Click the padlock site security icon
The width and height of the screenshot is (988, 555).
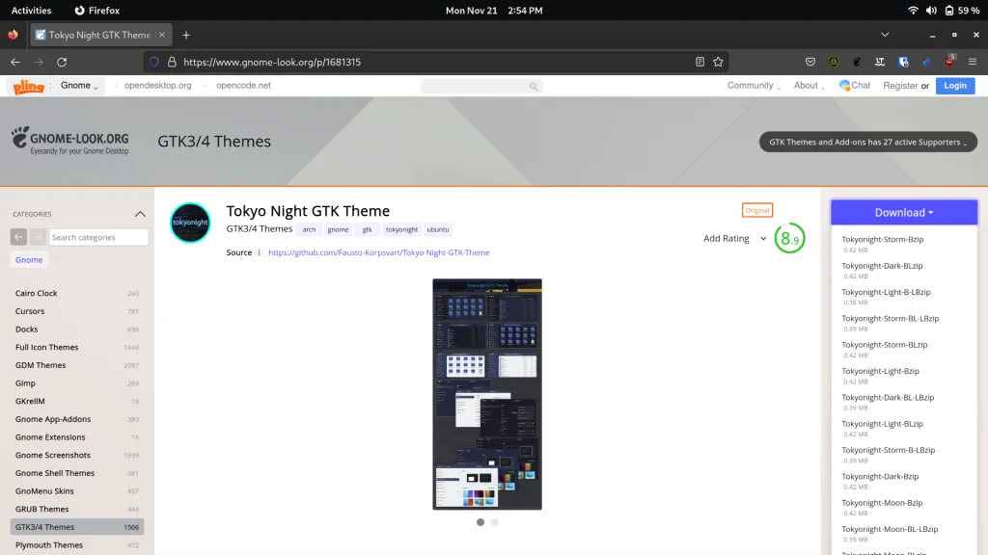(x=172, y=62)
